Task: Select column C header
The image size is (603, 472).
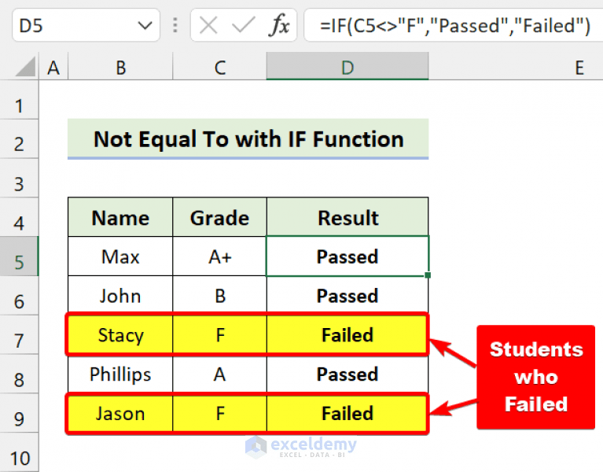Action: (219, 67)
